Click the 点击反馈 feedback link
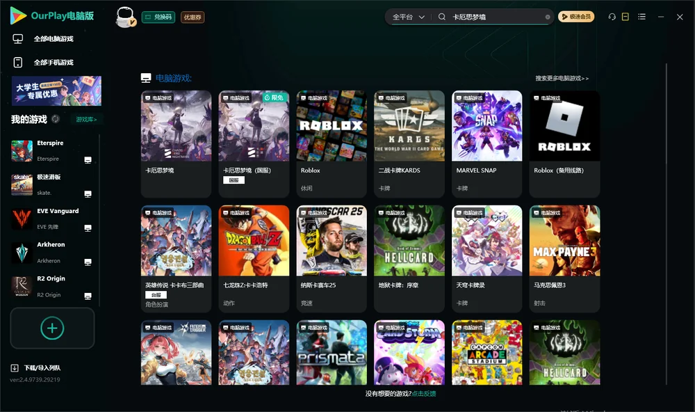The image size is (695, 412). 424,394
